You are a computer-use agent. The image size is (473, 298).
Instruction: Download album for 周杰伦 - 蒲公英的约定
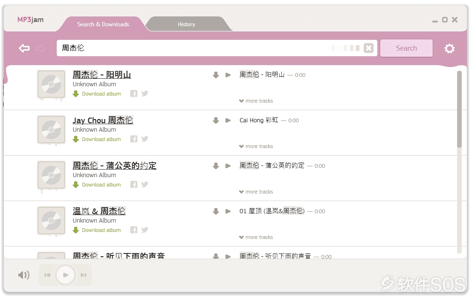97,185
